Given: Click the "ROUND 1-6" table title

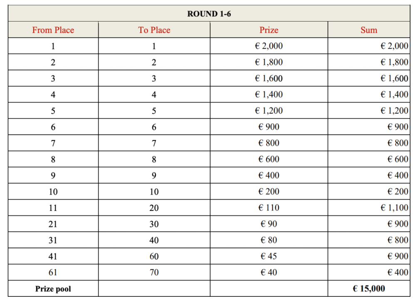Looking at the screenshot, I should point(209,14).
